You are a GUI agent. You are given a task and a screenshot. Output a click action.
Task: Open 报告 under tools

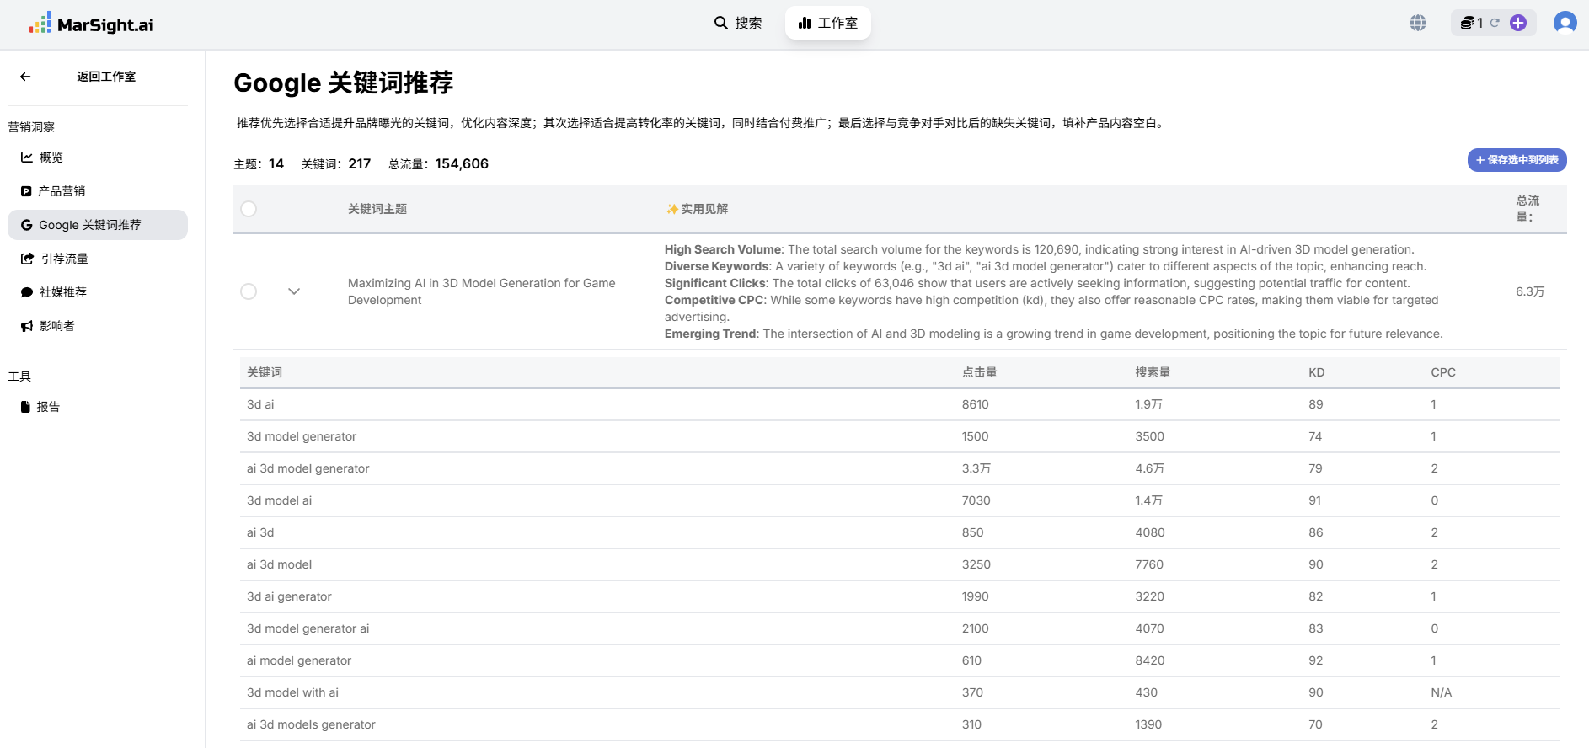[48, 407]
